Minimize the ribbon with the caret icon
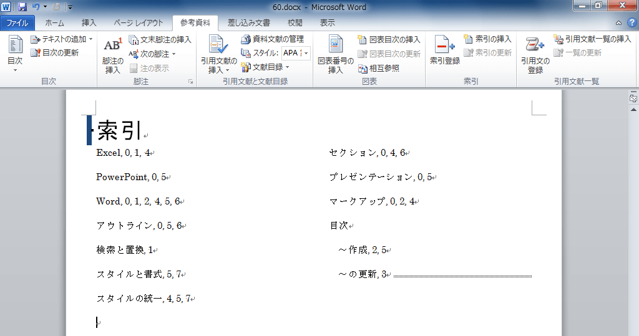This screenshot has width=639, height=336. coord(618,23)
